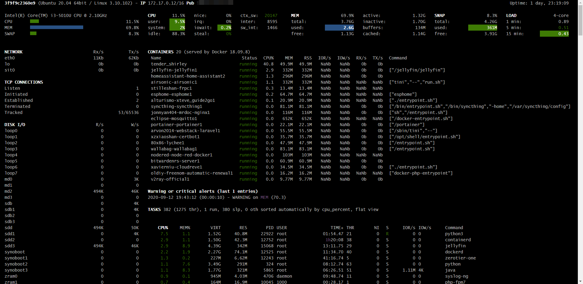Viewport: 583px width, 284px height.
Task: Select nodered-node-red-docker1 container
Action: tap(182, 155)
